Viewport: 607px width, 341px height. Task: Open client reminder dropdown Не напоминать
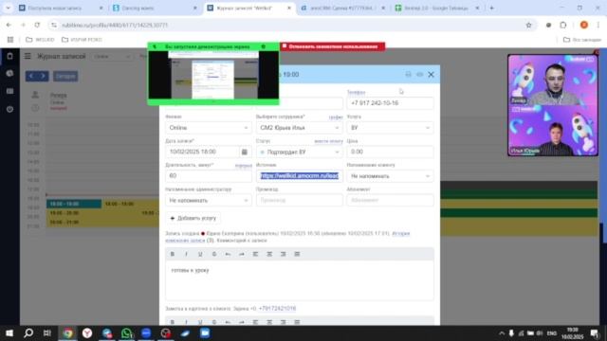click(390, 176)
